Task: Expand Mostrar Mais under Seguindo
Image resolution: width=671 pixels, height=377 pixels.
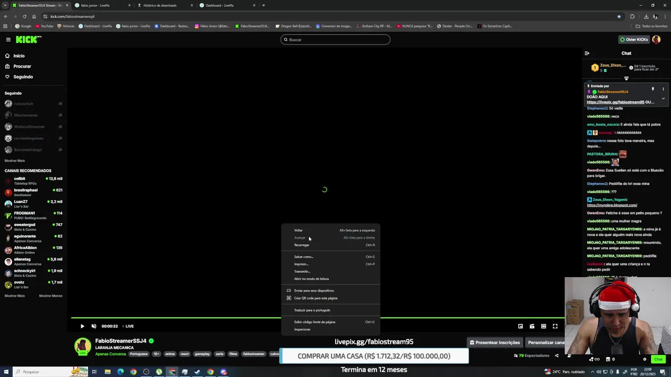Action: point(15,161)
